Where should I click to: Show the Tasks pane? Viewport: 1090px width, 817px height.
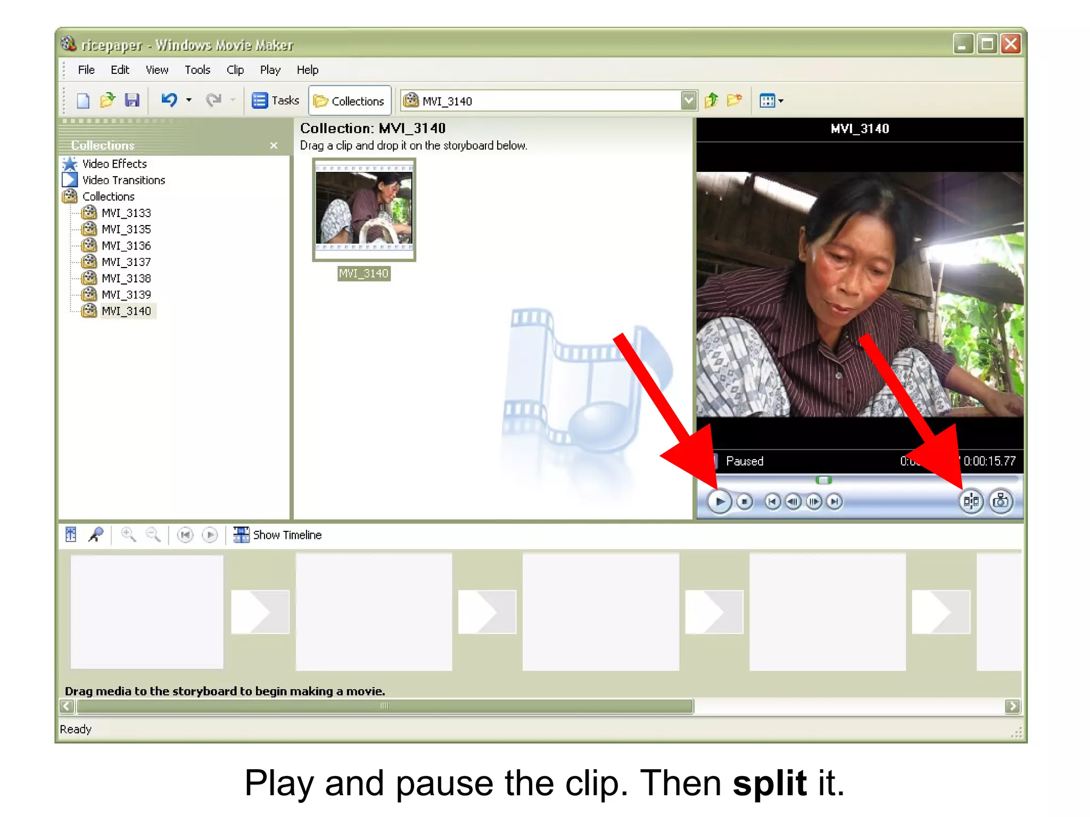pos(275,101)
